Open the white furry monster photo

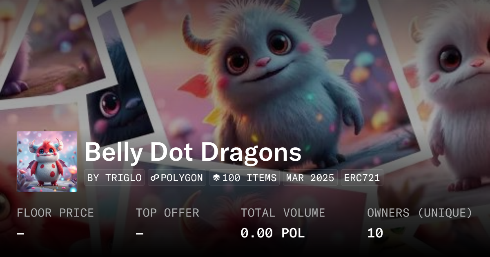453,94
